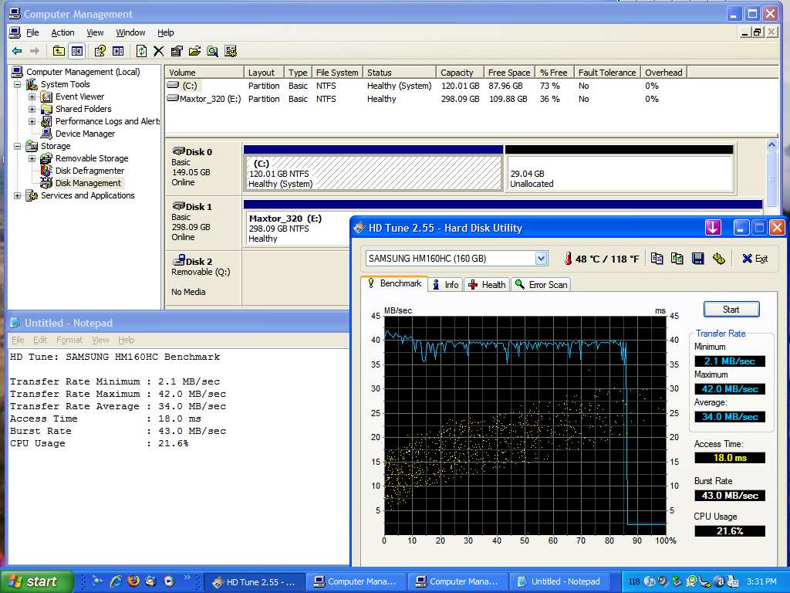This screenshot has height=593, width=790.
Task: Click the Save screenshot floppy icon in HD Tune
Action: point(698,259)
